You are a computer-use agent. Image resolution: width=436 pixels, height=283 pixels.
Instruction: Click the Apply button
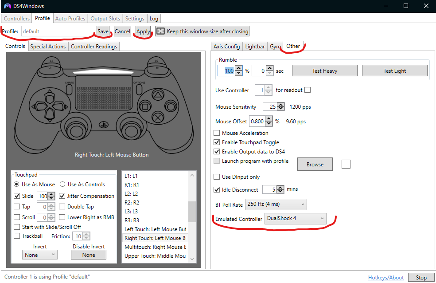(x=143, y=31)
